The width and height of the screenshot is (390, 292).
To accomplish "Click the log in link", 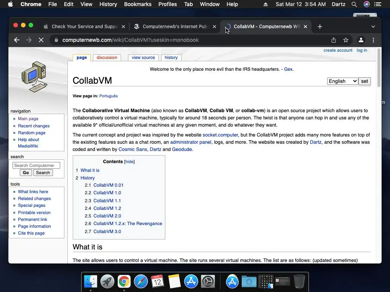I will (362, 50).
